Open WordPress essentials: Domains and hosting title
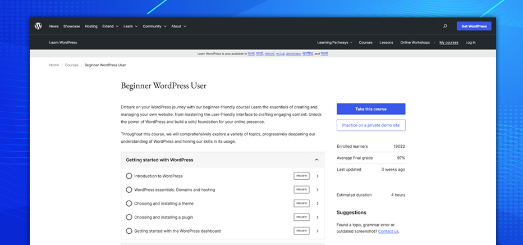The width and height of the screenshot is (523, 245). [175, 189]
